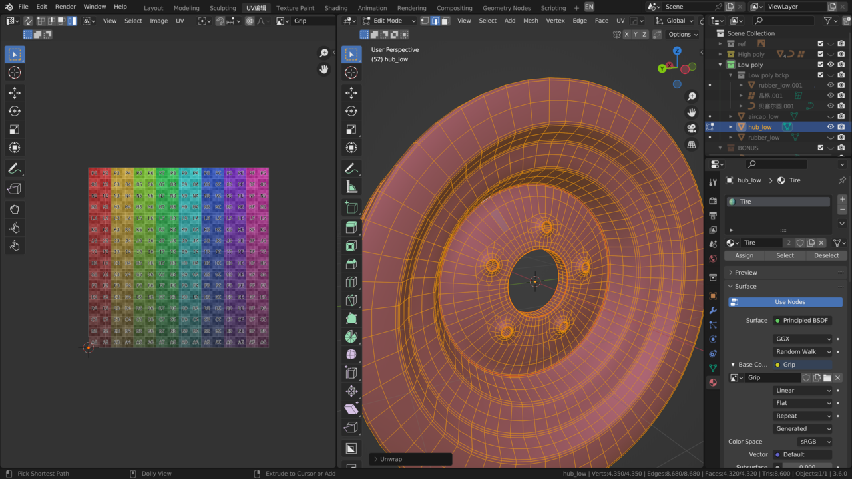Select the Add Cube tool
Screen dimensions: 852x479
tap(352, 208)
